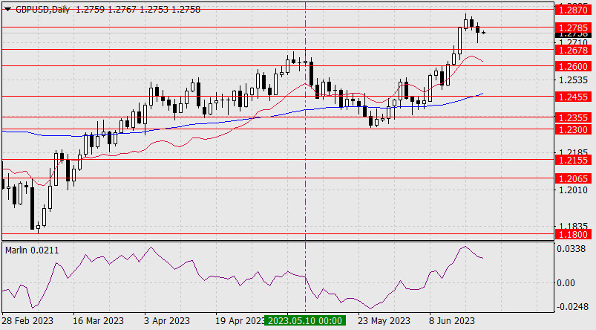Select the 1.2455 price level label

[x=574, y=97]
